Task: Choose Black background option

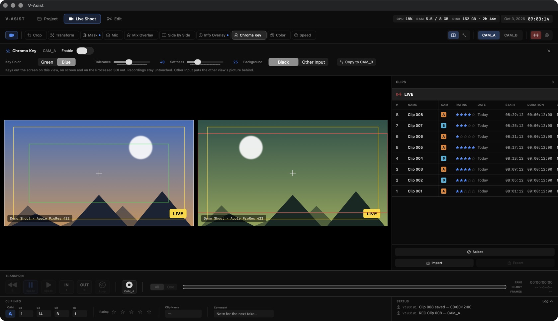Action: click(283, 62)
